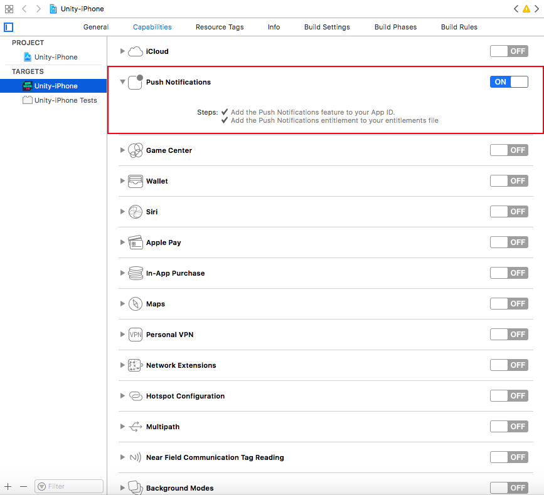Remove target with the minus button
544x495 pixels.
tap(24, 486)
